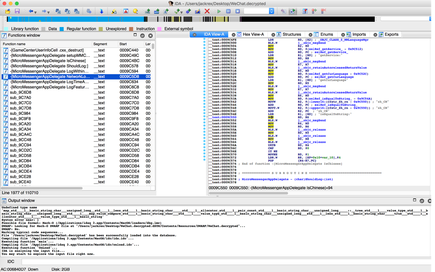The height and width of the screenshot is (272, 435).
Task: Click the red X delete toolbar icon
Action: click(207, 11)
